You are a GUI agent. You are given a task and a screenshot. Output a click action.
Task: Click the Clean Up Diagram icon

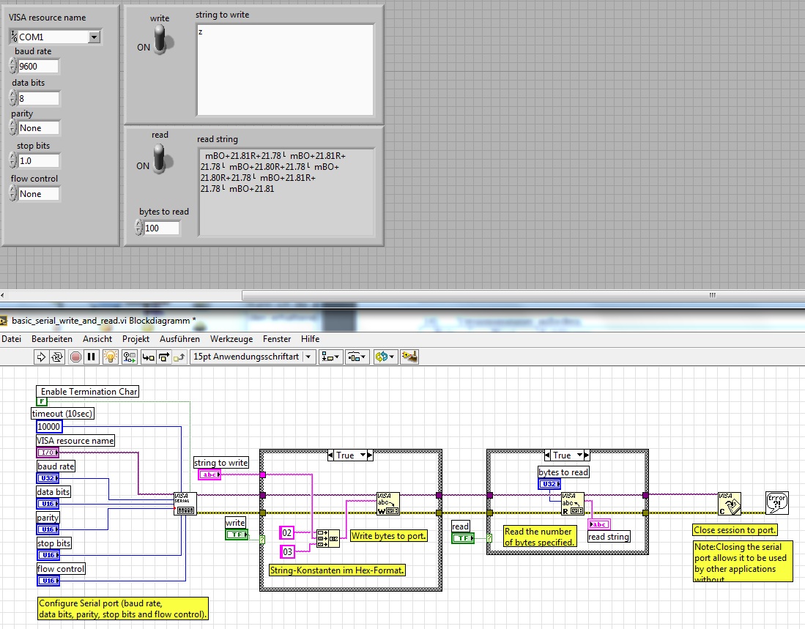tap(411, 357)
